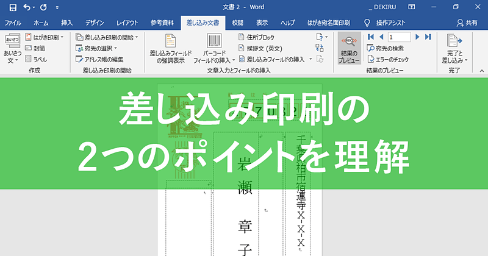The height and width of the screenshot is (256, 488).
Task: Open the はがき宛名面印刷 tab
Action: pos(329,23)
